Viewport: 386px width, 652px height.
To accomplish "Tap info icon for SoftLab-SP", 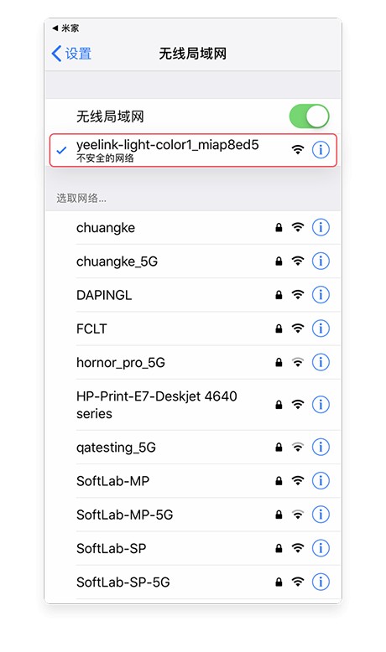I will (x=321, y=548).
